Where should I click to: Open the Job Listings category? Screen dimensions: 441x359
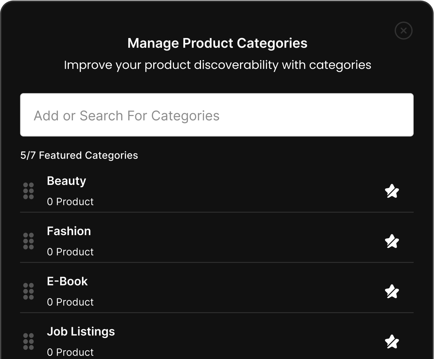[81, 331]
